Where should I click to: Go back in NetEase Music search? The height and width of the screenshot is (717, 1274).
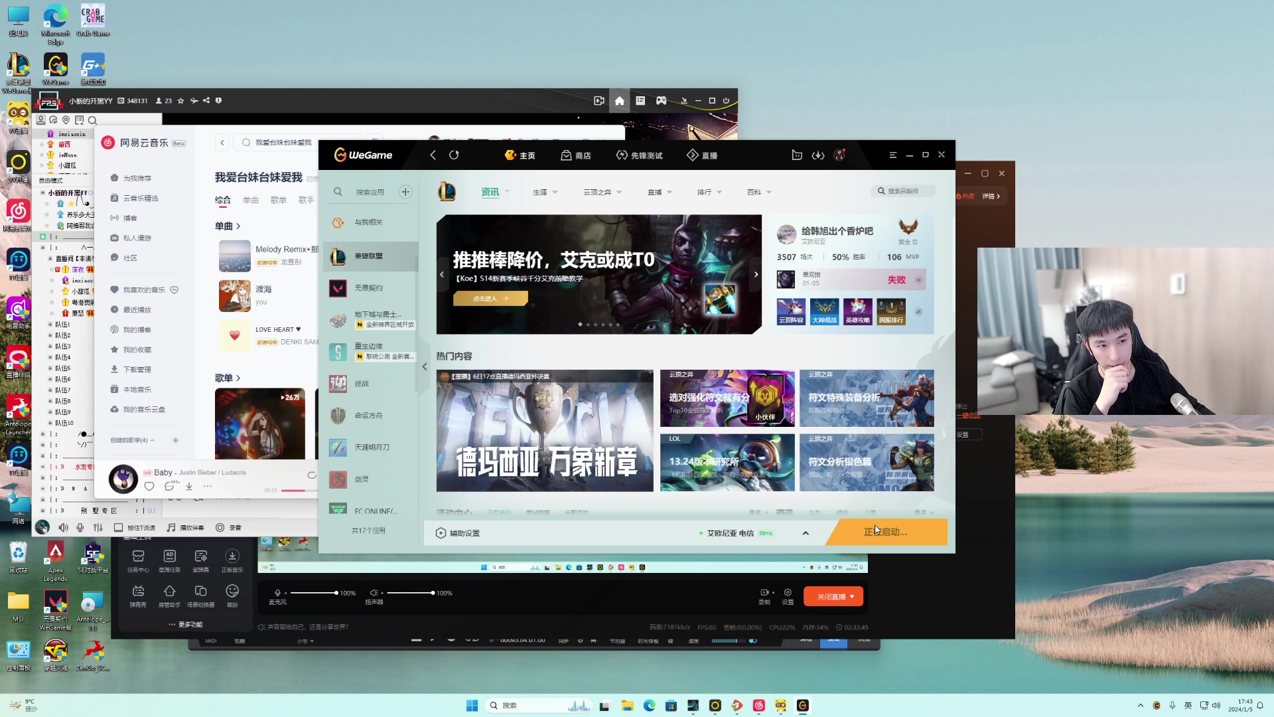(x=222, y=143)
